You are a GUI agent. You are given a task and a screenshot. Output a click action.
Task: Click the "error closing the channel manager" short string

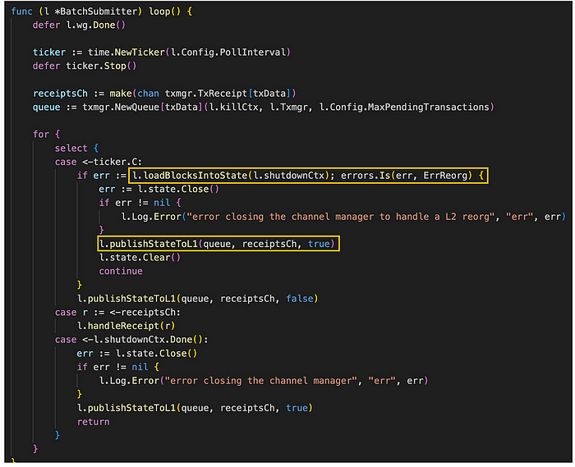[x=260, y=381]
